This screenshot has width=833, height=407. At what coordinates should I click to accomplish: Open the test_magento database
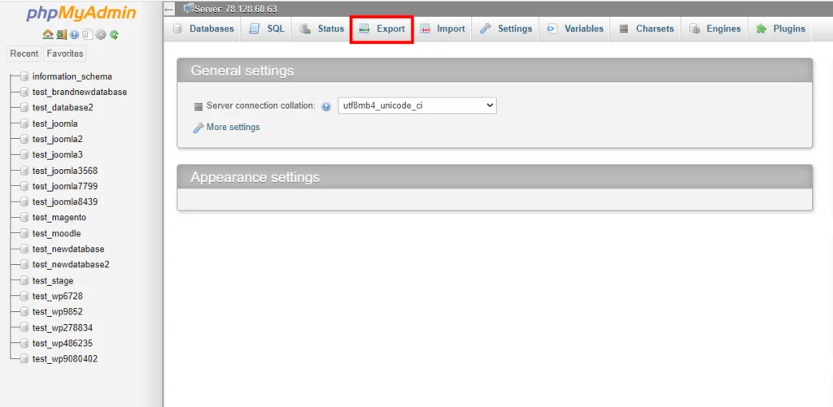pos(59,218)
